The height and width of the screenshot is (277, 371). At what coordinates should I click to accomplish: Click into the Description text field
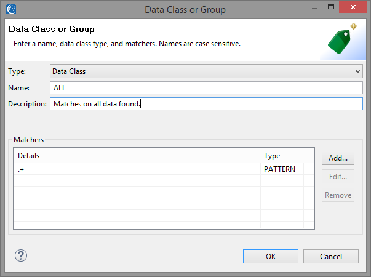[206, 104]
